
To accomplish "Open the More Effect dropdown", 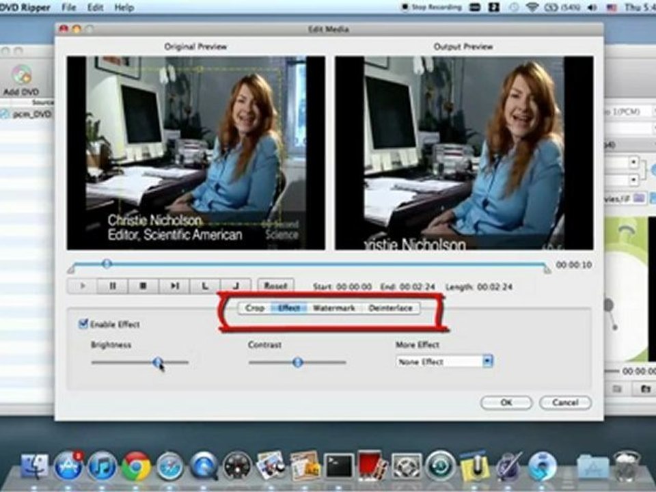I will pos(444,361).
